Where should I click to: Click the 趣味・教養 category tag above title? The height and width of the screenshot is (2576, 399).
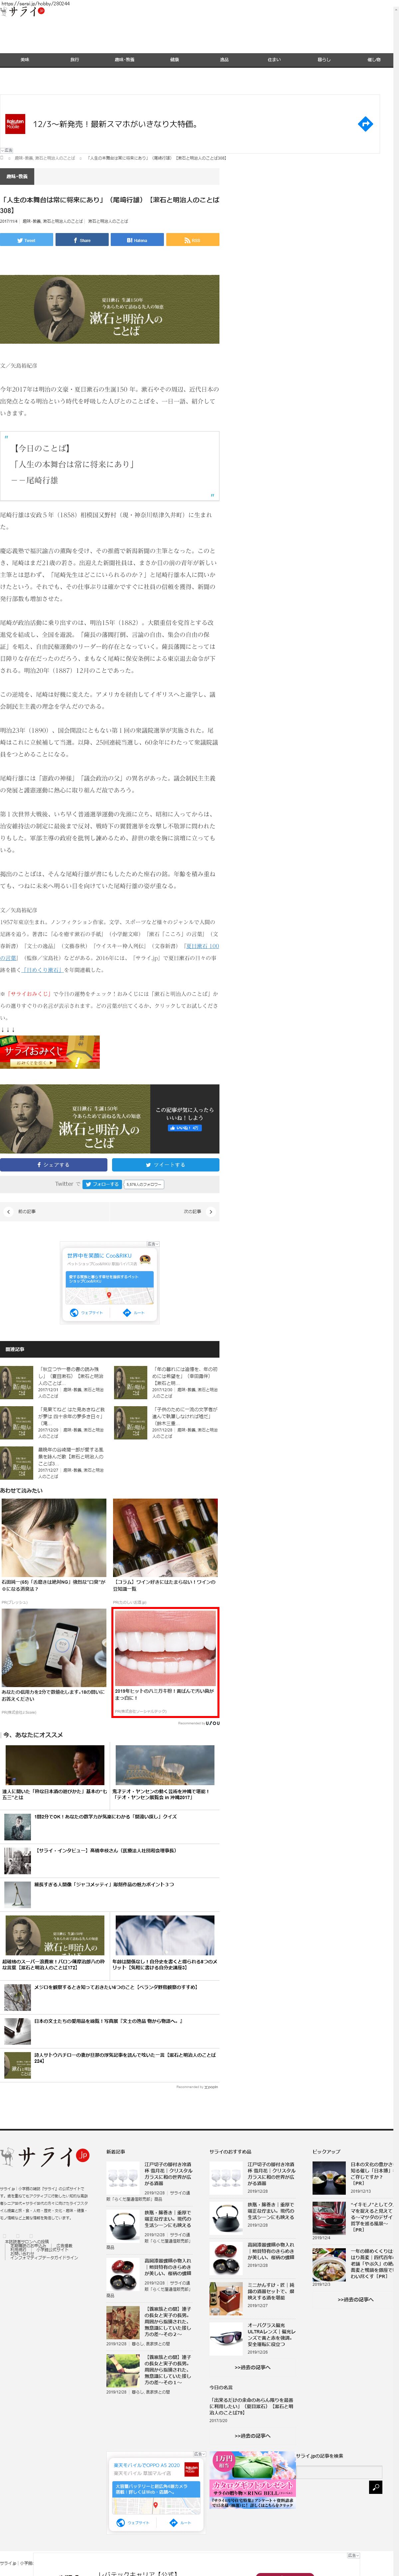17,176
